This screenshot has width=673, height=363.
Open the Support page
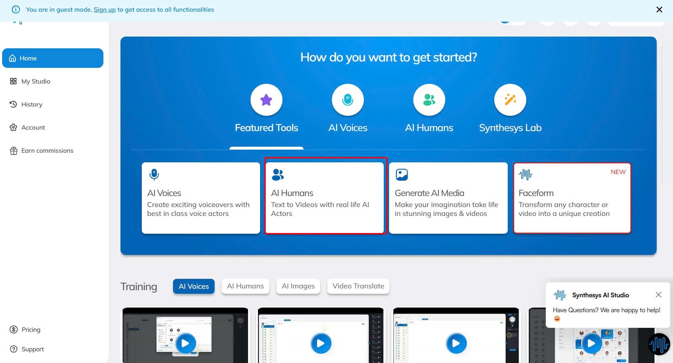pos(27,349)
